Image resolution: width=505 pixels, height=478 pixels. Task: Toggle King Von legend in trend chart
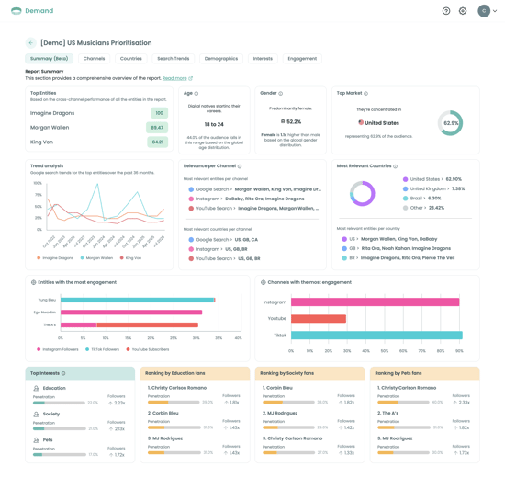pos(130,258)
